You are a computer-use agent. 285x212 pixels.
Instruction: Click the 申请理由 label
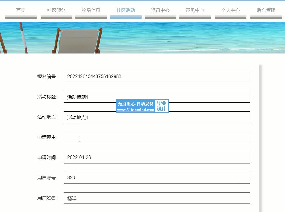47,137
